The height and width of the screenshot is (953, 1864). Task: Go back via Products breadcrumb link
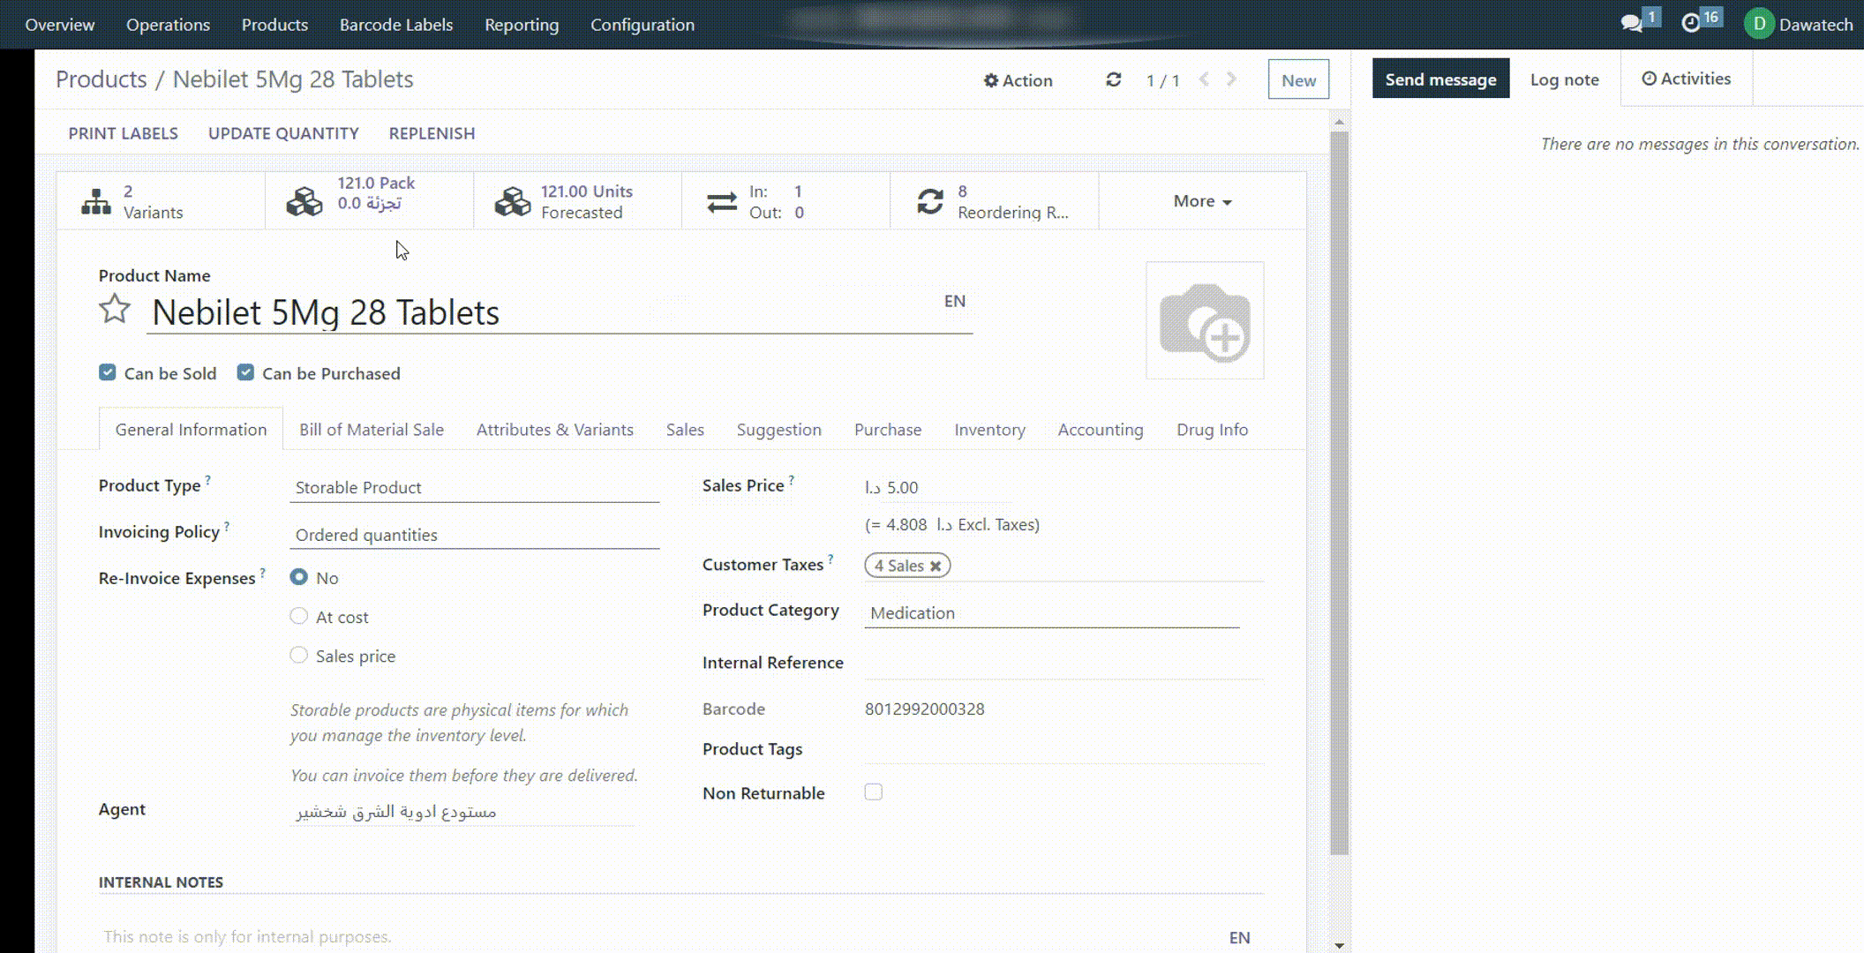101,79
